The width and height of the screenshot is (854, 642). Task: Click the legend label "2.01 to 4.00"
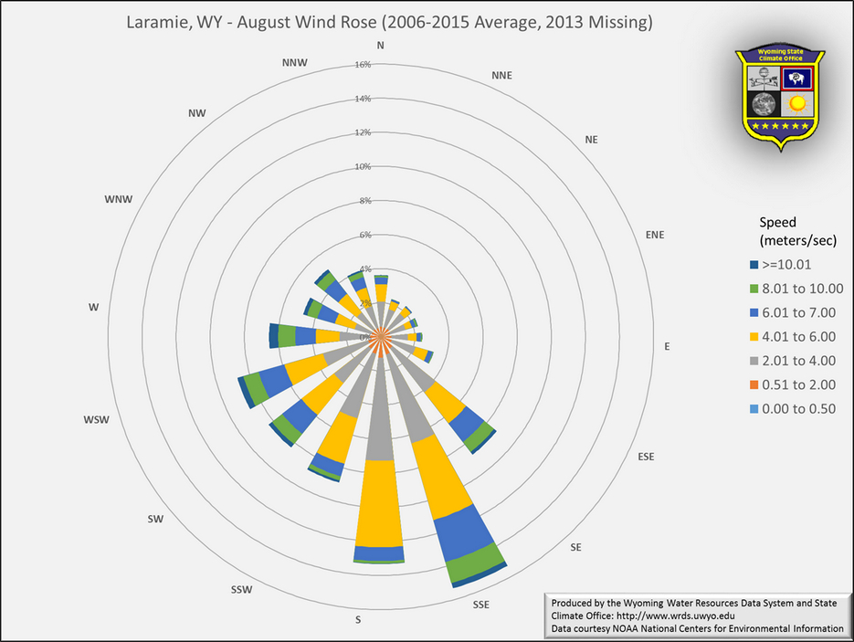coord(798,361)
